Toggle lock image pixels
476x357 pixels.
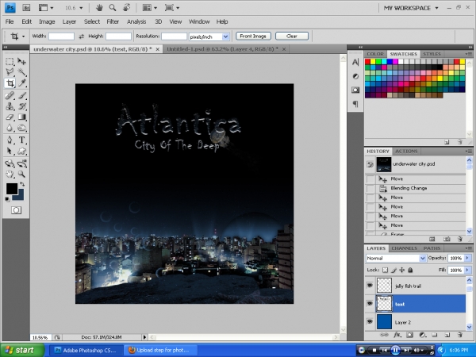(x=393, y=270)
